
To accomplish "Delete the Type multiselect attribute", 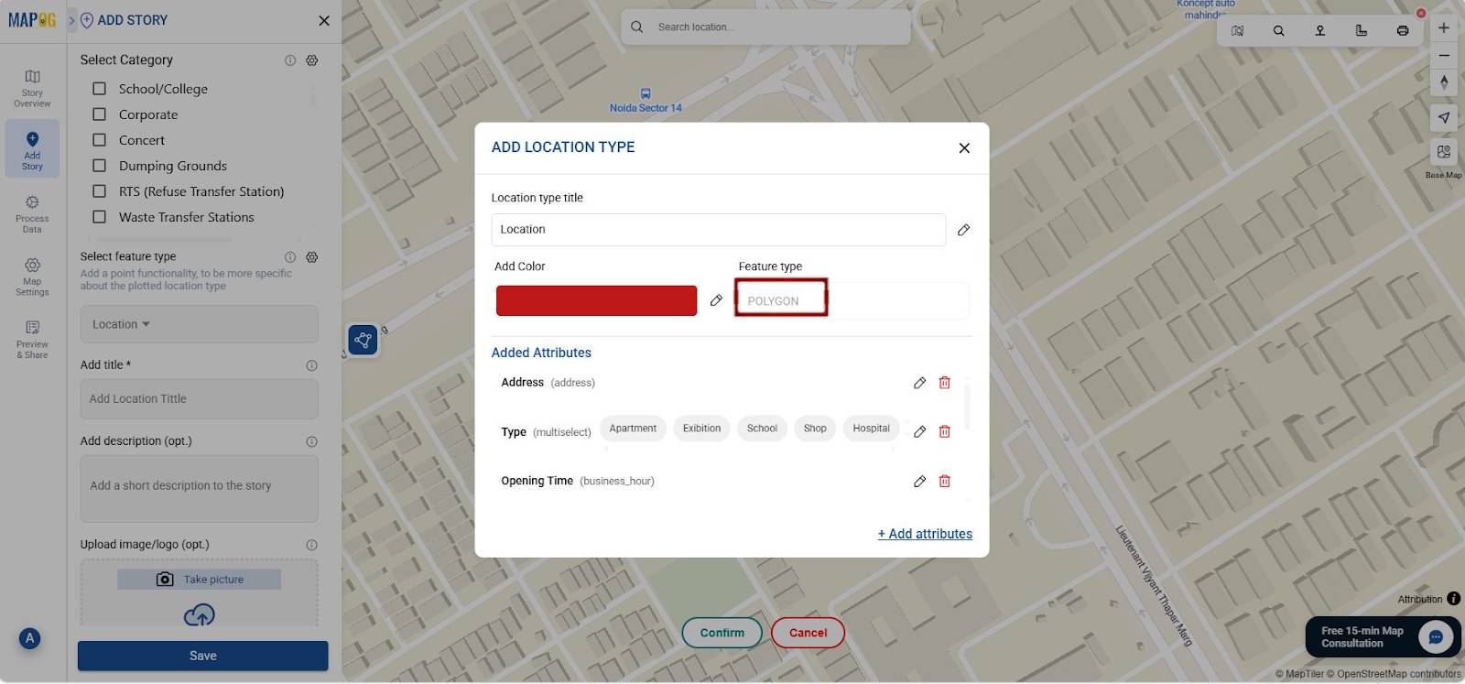I will point(944,431).
